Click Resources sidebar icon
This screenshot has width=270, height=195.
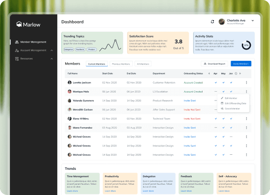click(x=17, y=59)
